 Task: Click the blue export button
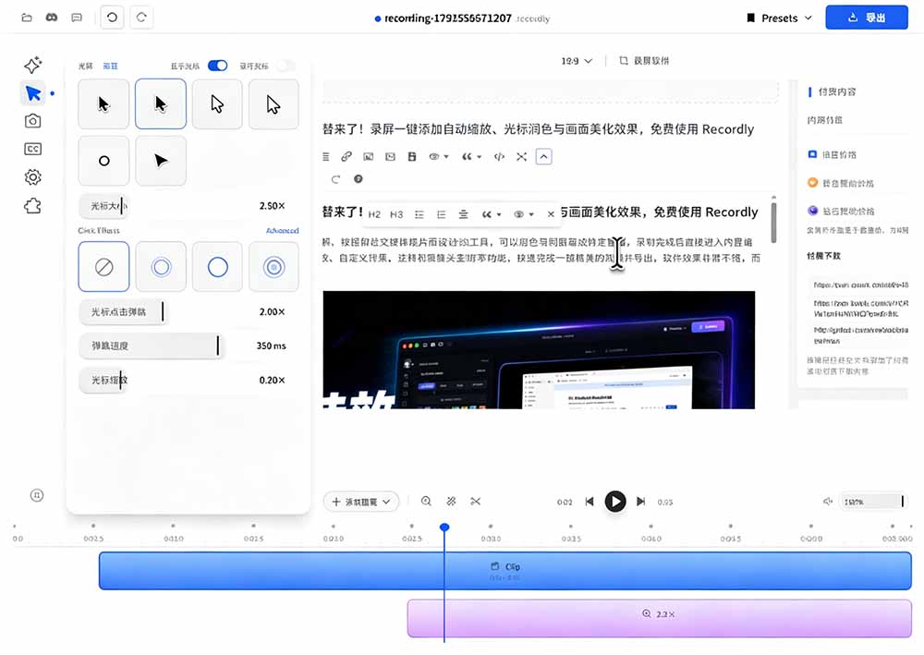(867, 18)
